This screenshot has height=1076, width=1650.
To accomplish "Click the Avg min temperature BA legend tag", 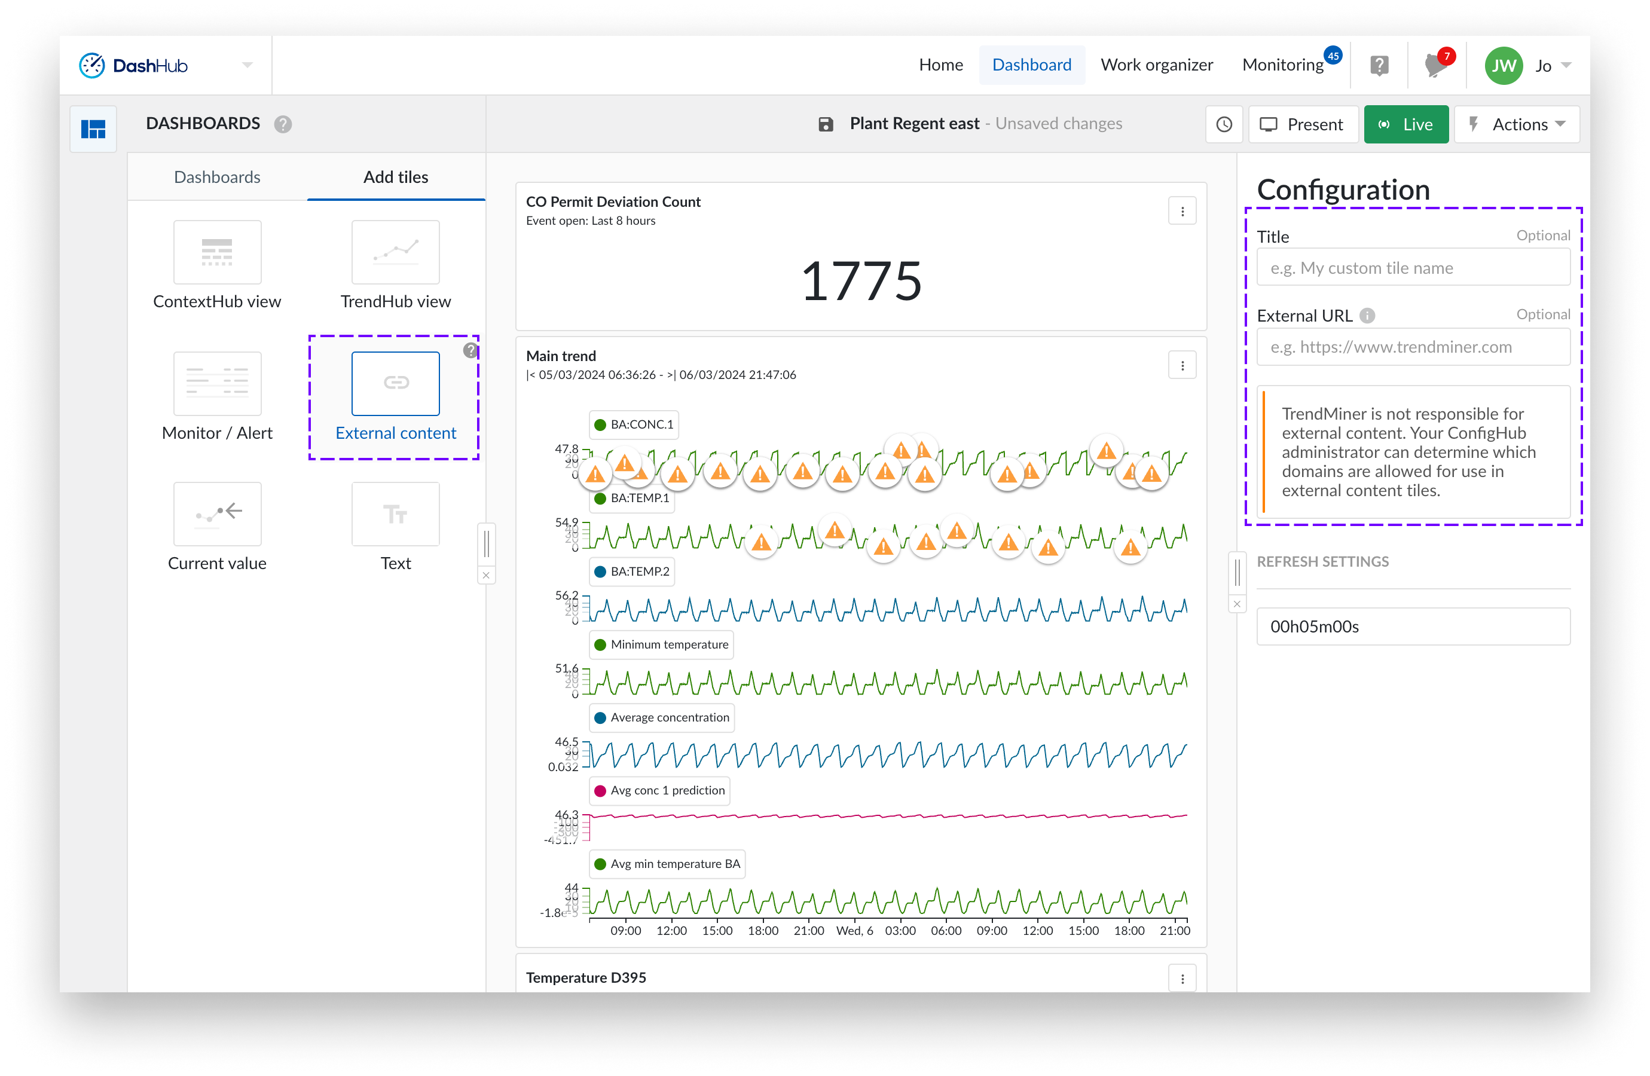I will [x=667, y=864].
